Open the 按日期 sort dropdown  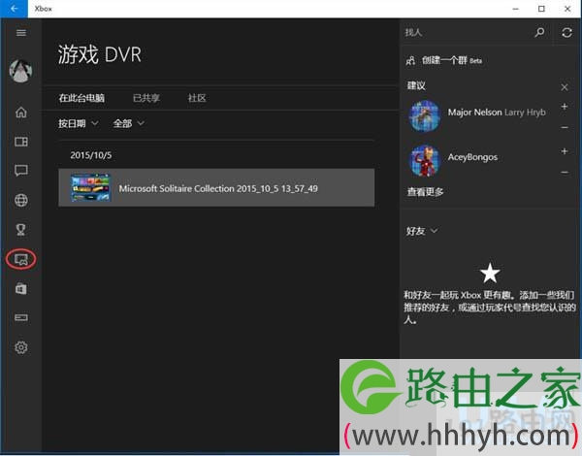pos(79,123)
